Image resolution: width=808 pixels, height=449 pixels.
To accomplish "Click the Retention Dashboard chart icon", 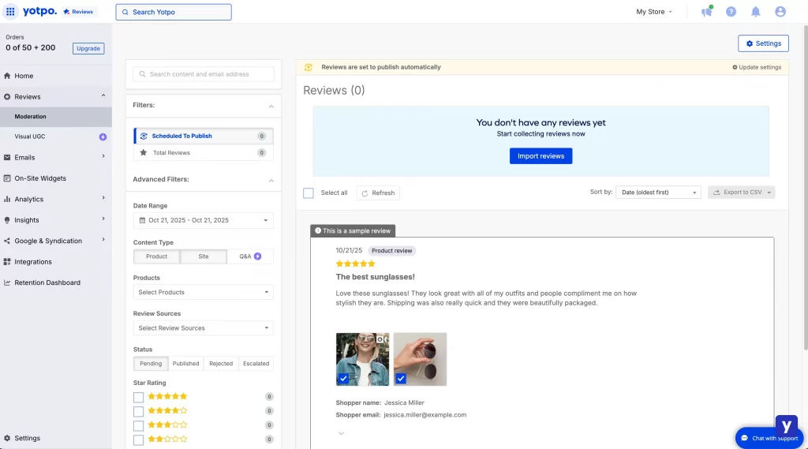I will tap(7, 282).
